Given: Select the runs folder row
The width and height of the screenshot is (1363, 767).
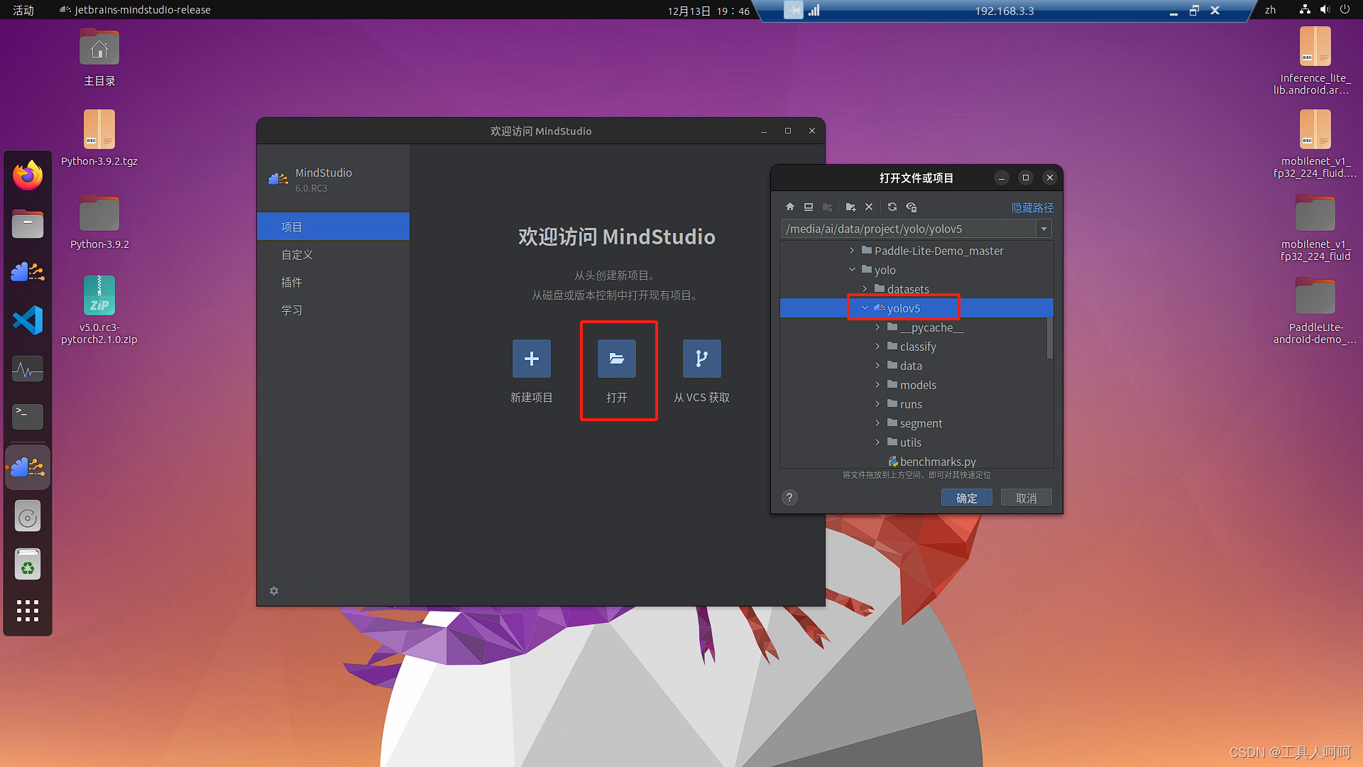Looking at the screenshot, I should (916, 404).
